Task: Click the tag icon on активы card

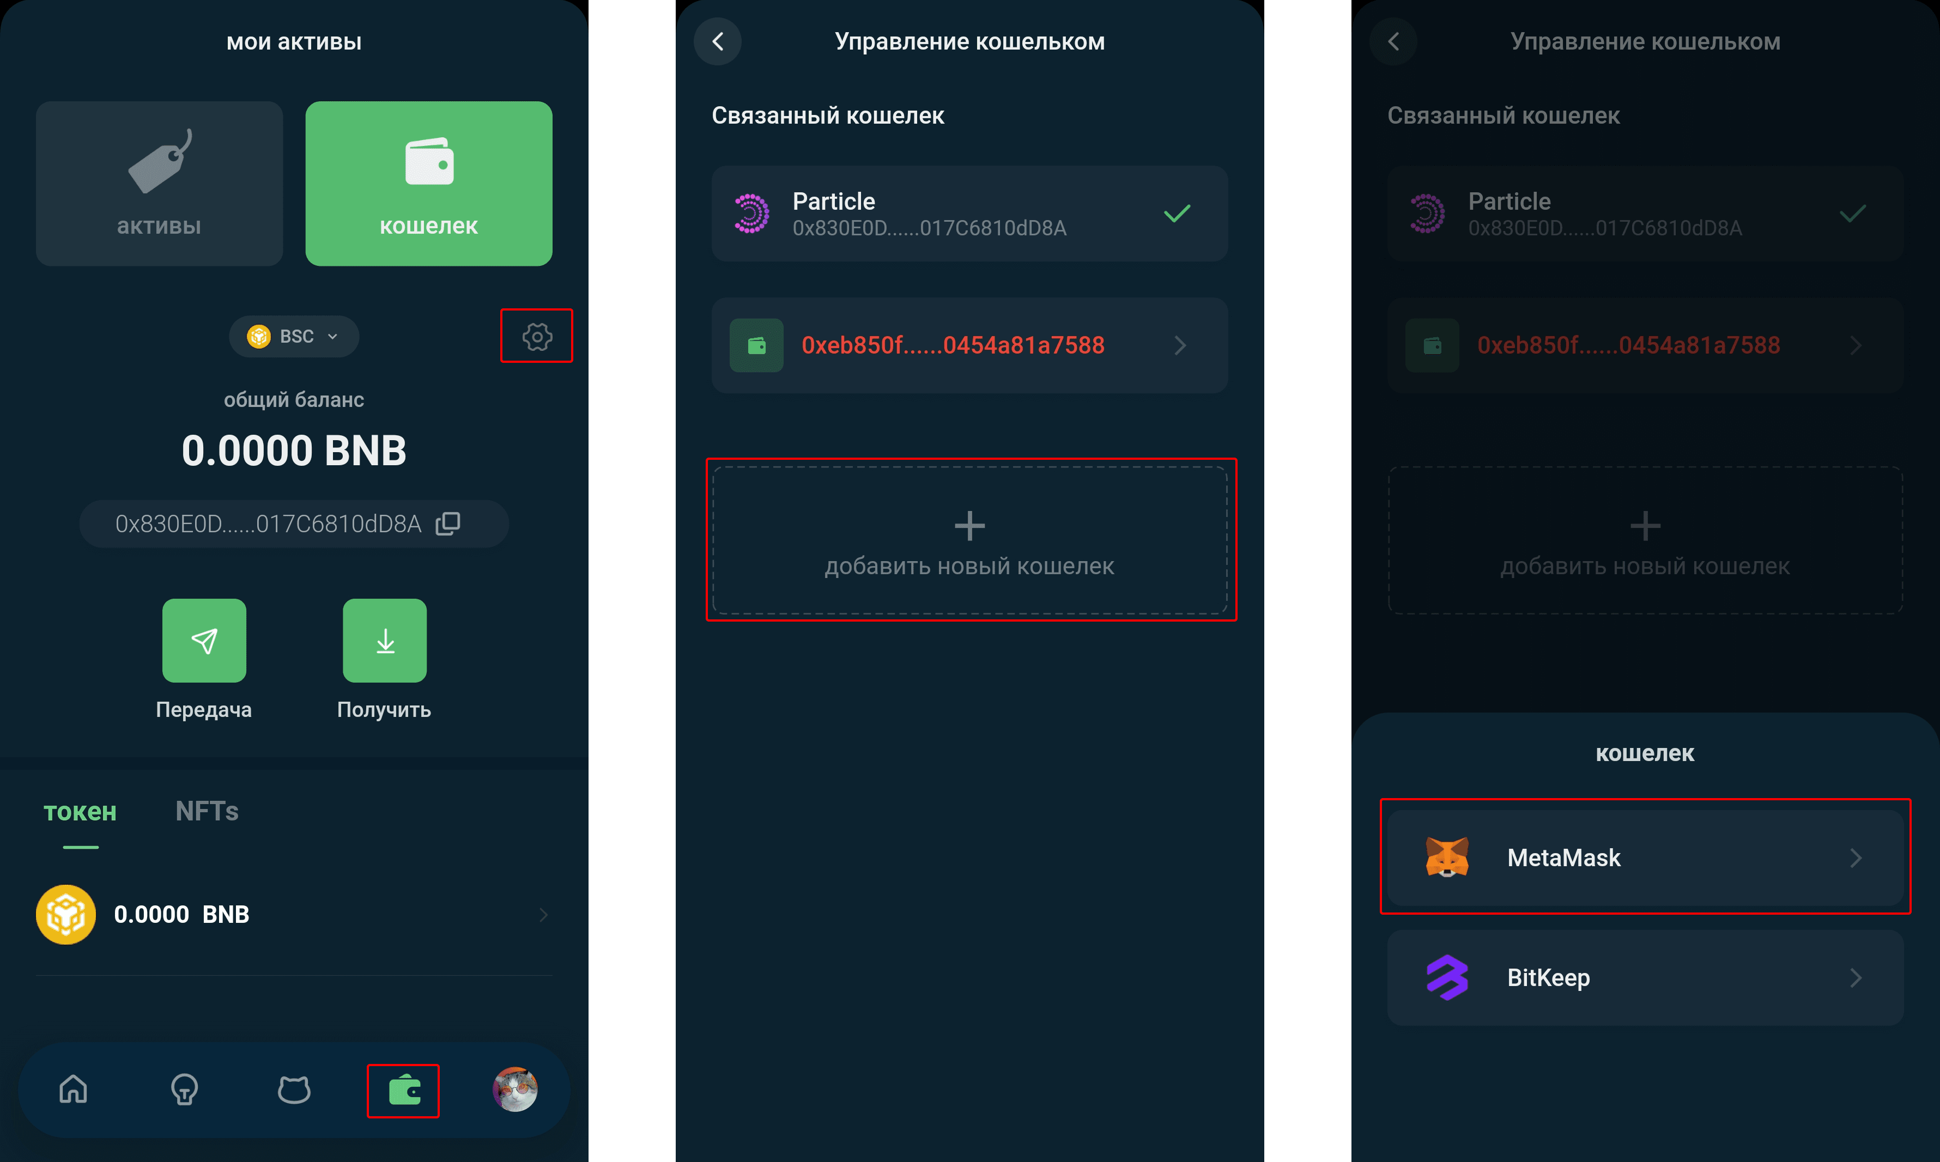Action: point(160,161)
